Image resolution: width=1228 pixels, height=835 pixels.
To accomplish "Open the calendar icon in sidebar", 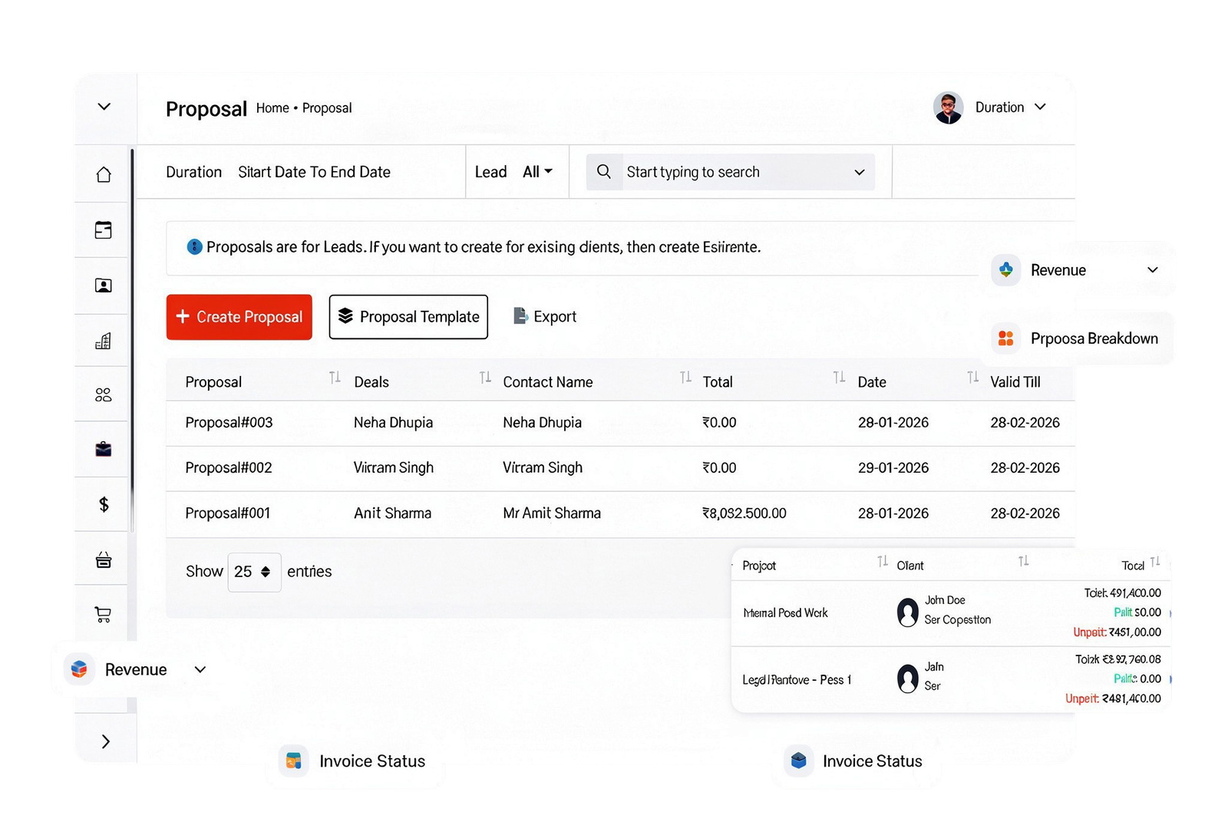I will pyautogui.click(x=104, y=230).
